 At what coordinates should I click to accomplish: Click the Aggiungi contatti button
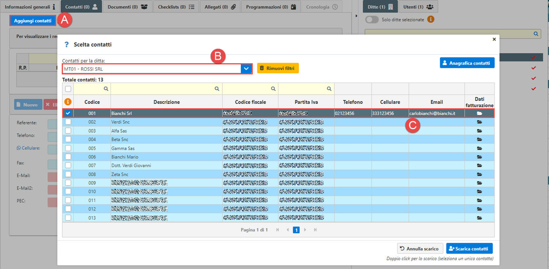pos(33,21)
